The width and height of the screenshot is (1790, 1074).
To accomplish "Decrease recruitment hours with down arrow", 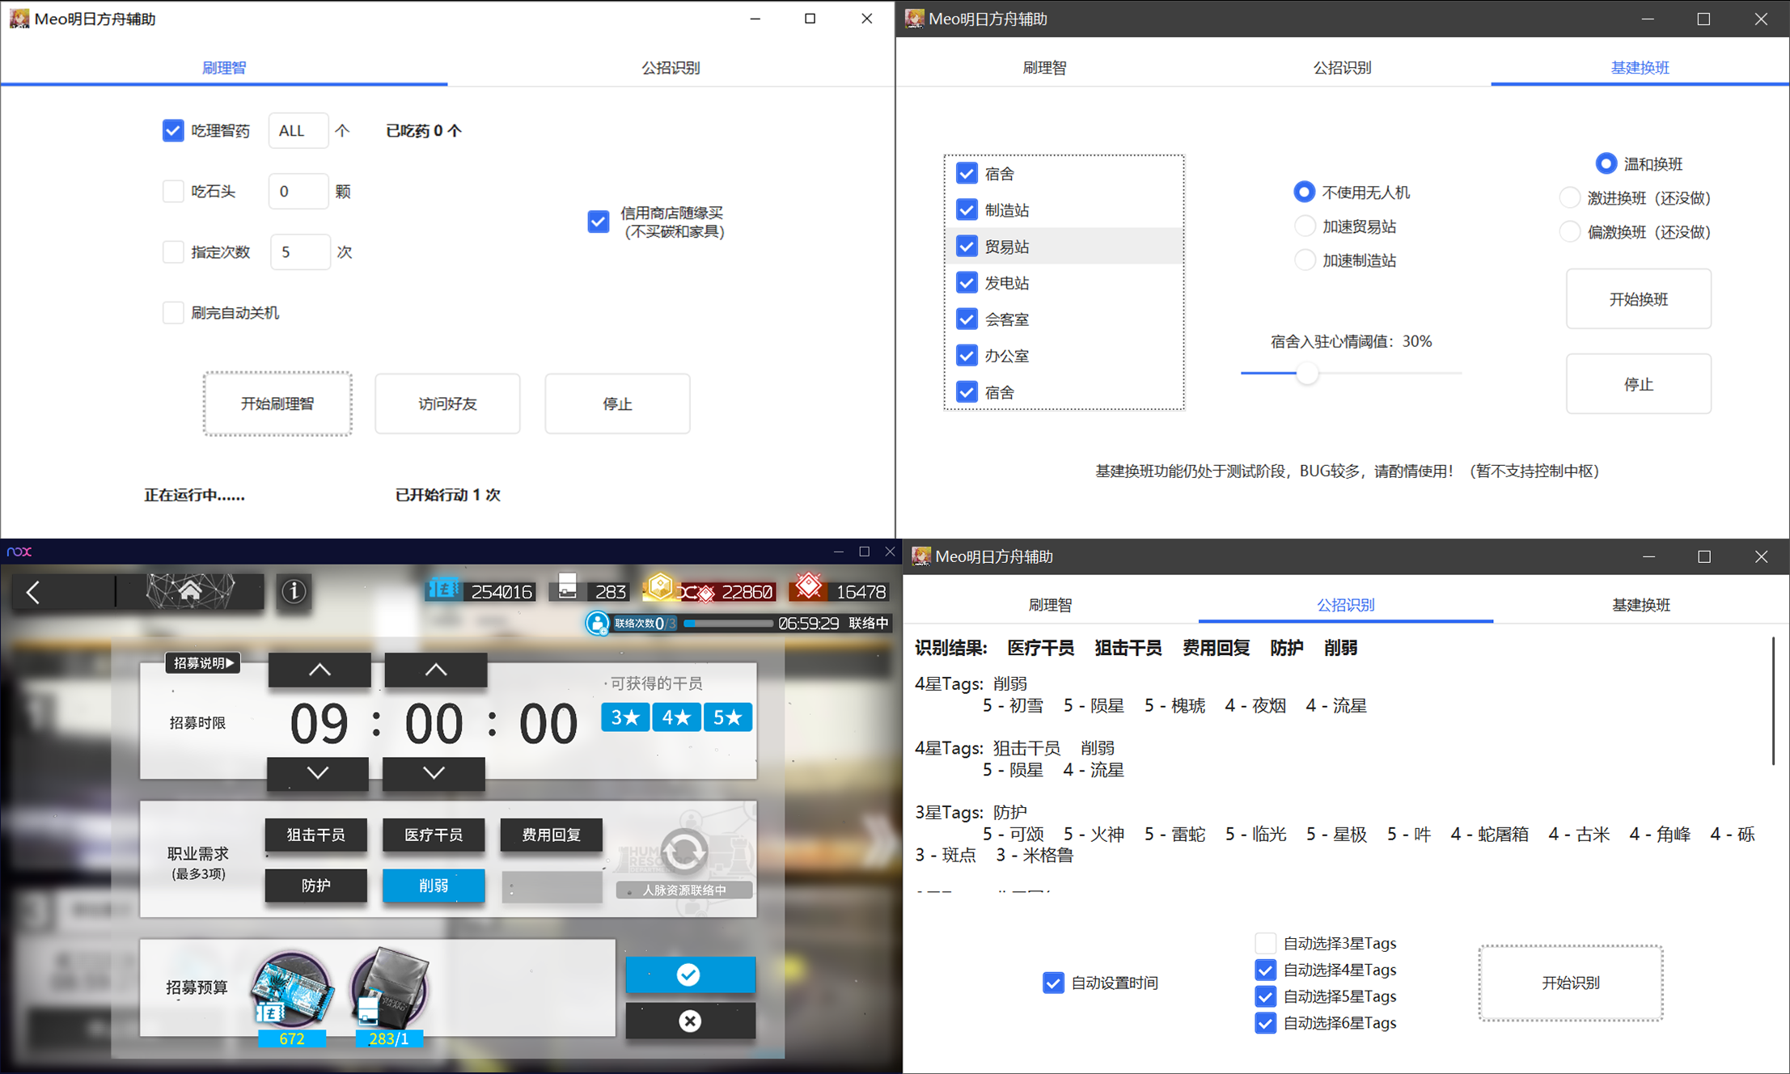I will [318, 773].
